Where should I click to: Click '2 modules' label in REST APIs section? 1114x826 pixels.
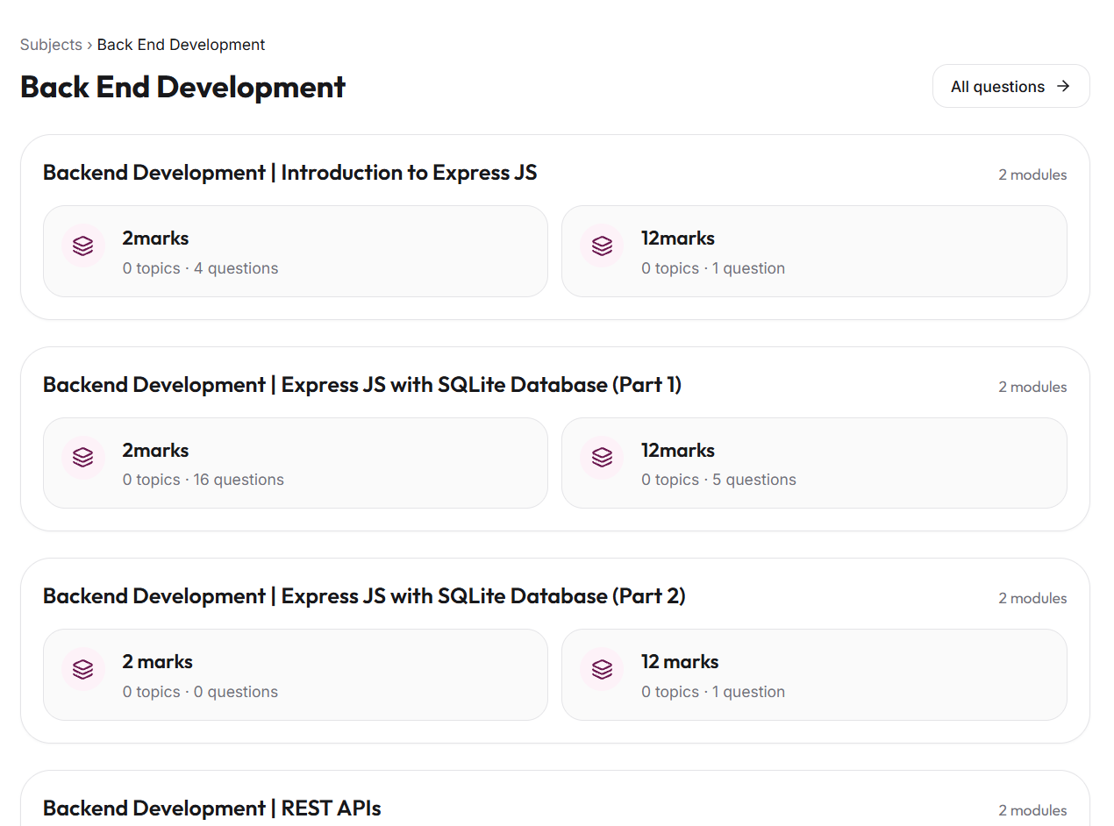coord(1032,810)
